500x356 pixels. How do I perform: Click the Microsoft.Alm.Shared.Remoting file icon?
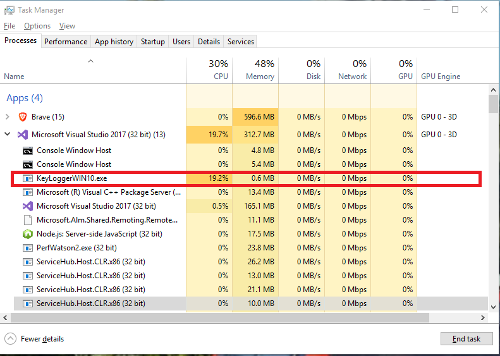pos(28,220)
